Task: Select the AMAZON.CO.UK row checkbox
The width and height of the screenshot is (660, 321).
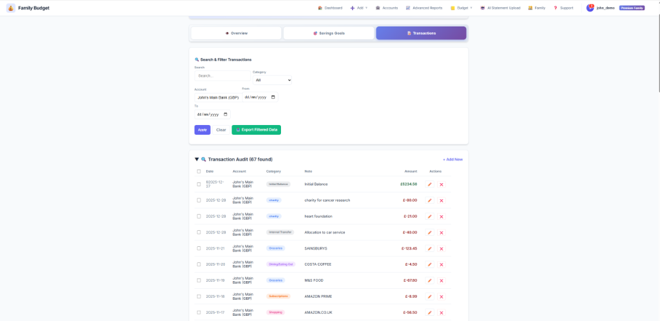Action: click(199, 313)
